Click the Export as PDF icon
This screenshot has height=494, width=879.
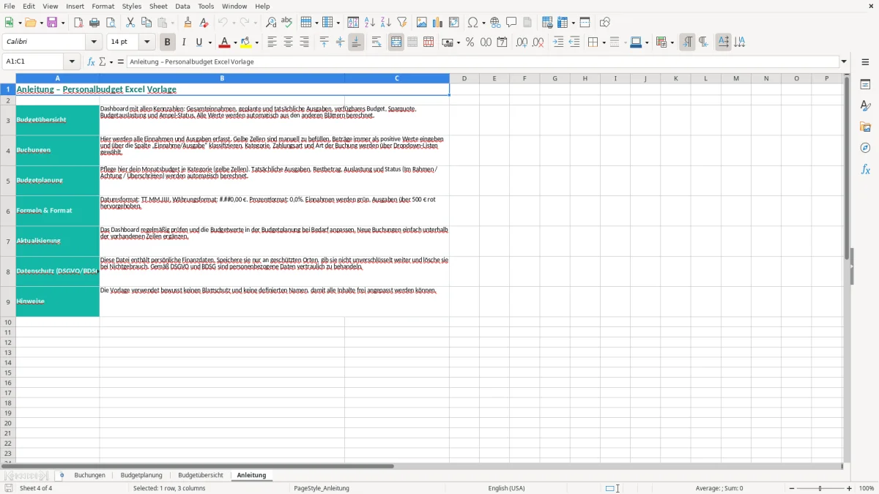(78, 23)
